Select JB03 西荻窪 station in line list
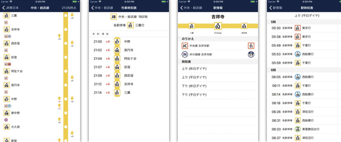The image size is (341, 142). pyautogui.click(x=12, y=43)
